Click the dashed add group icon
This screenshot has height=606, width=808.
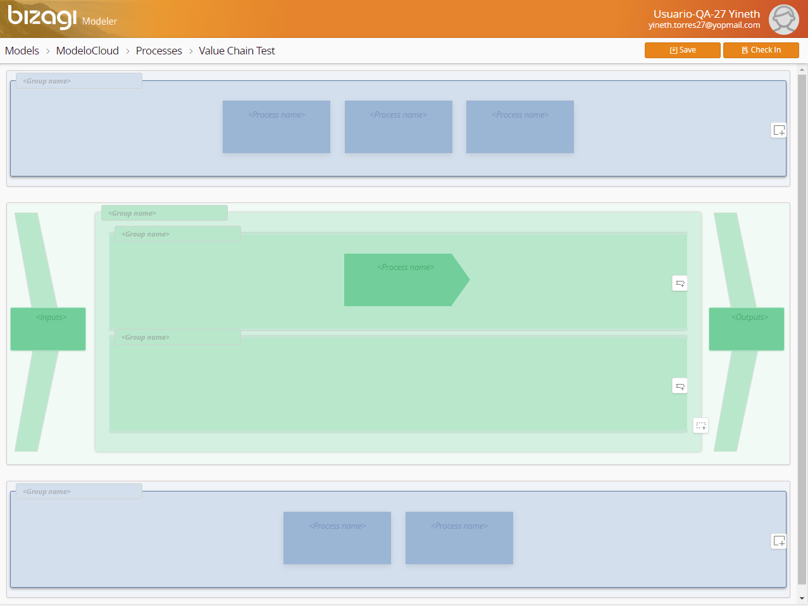pos(700,426)
